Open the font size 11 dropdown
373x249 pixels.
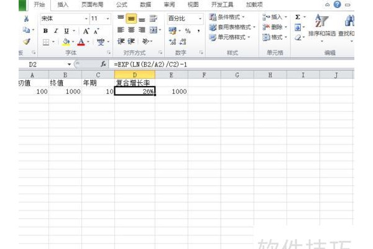point(108,19)
